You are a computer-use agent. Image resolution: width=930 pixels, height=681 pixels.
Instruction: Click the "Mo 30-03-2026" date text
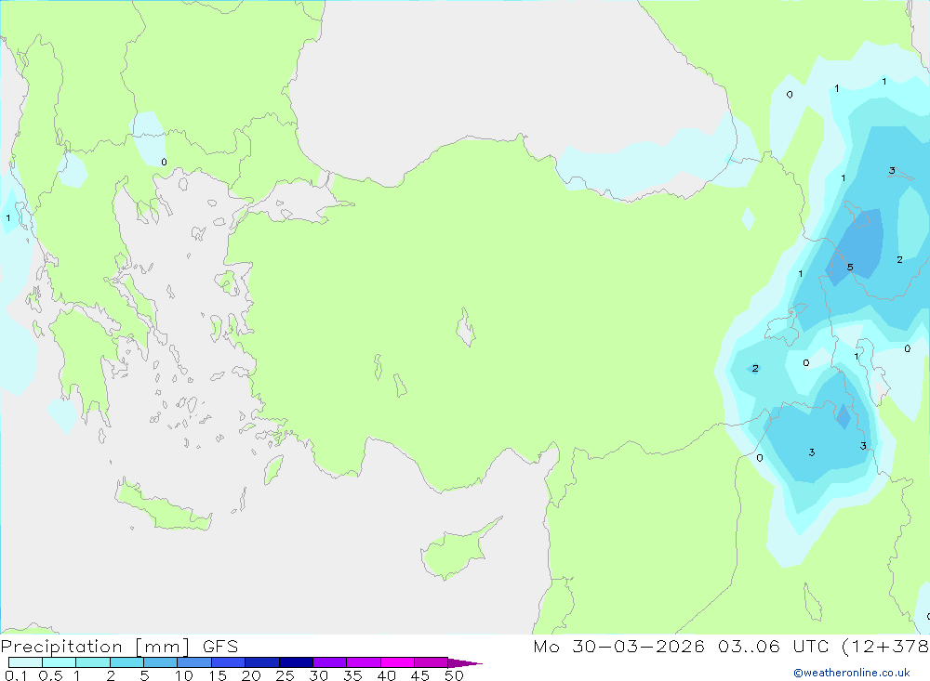(x=619, y=646)
